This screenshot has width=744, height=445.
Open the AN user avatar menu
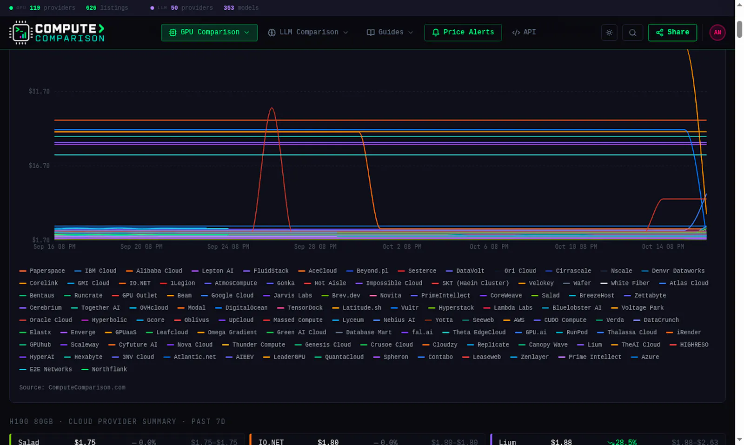tap(717, 33)
